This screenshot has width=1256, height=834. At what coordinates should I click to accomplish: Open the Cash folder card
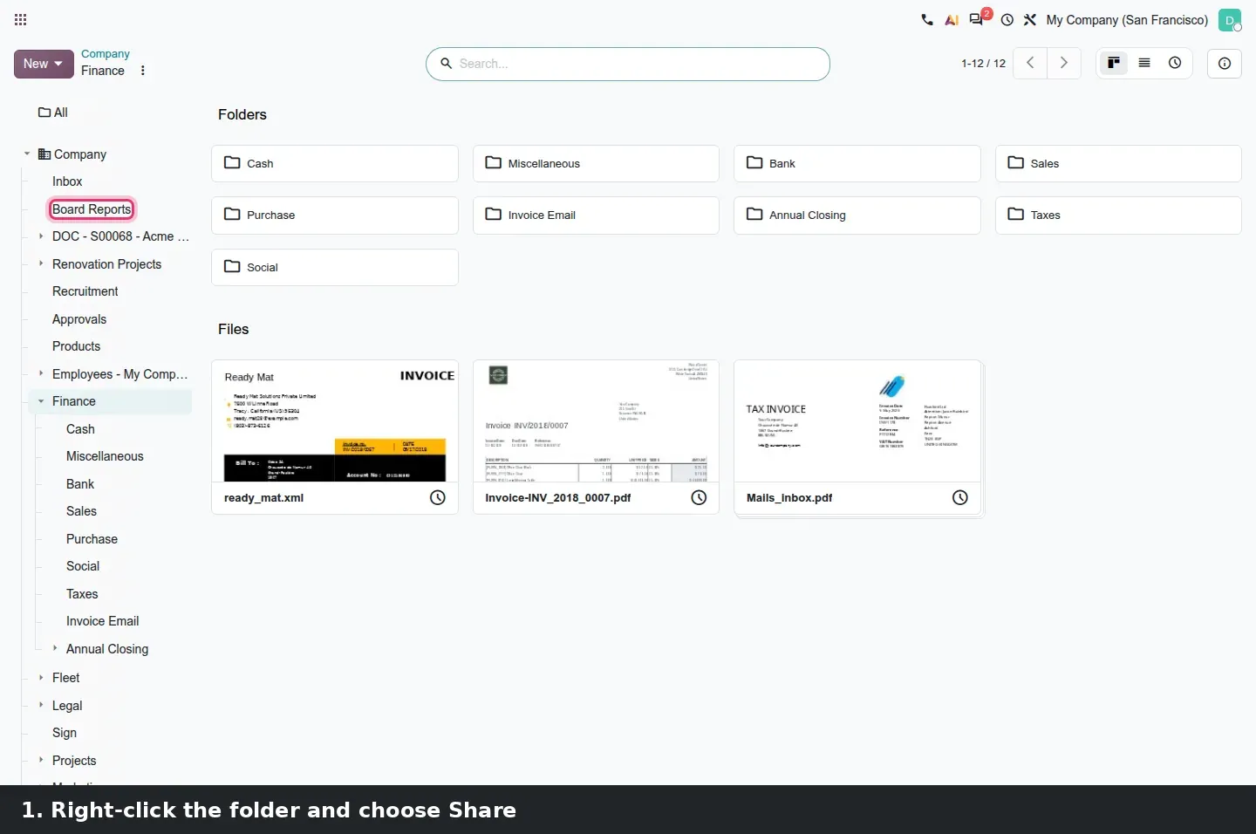pos(335,163)
